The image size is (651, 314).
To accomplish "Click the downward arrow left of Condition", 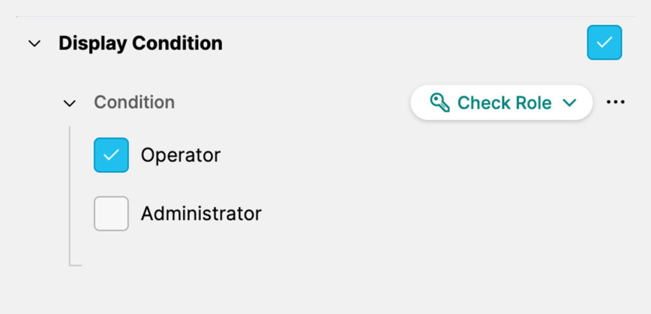I will point(69,103).
